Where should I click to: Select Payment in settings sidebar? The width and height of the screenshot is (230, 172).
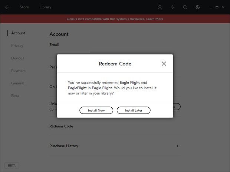pyautogui.click(x=18, y=71)
